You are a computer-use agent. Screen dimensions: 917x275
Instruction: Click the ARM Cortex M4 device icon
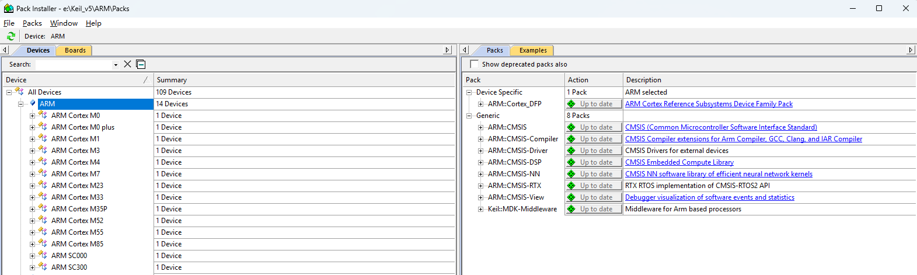click(43, 162)
